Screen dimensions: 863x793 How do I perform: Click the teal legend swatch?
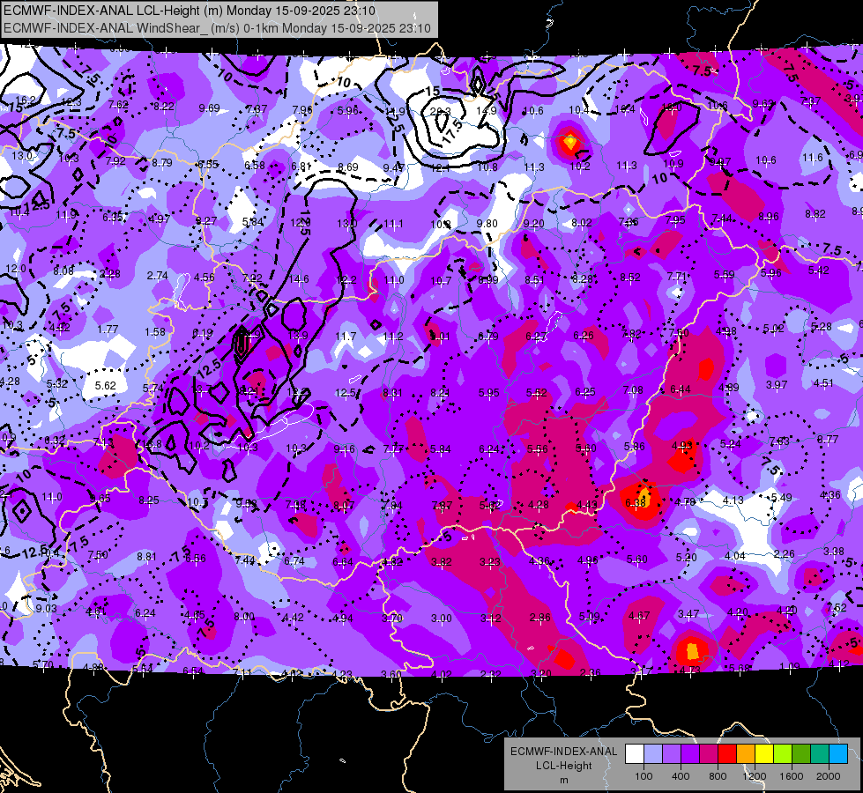819,754
